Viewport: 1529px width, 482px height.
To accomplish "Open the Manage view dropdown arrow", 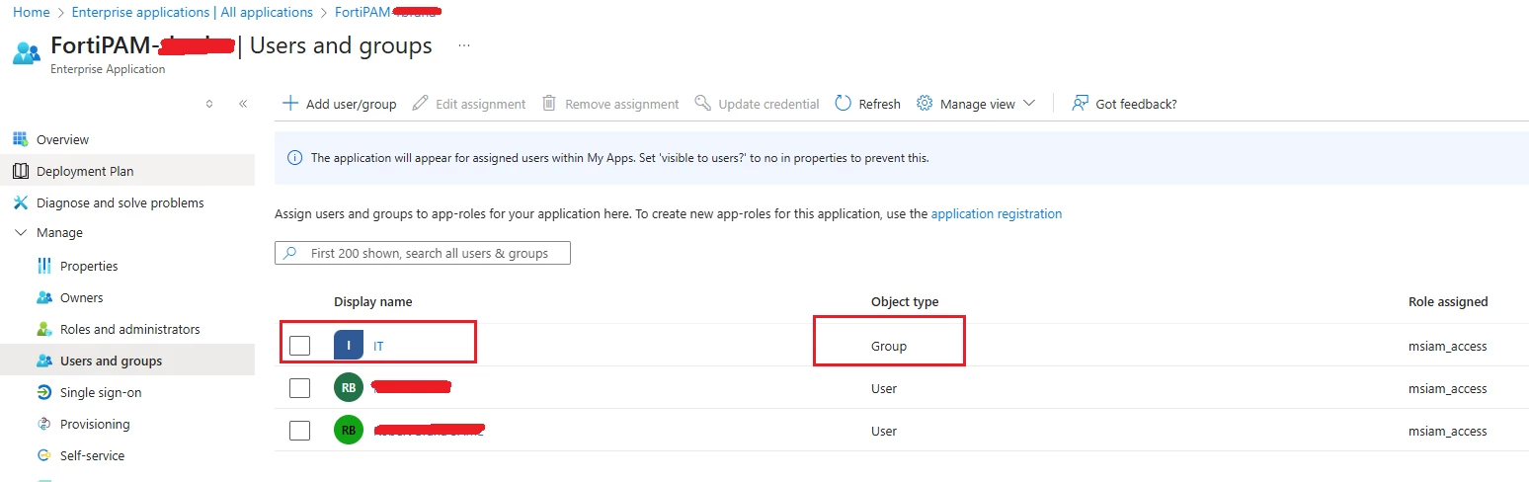I will tap(1029, 103).
